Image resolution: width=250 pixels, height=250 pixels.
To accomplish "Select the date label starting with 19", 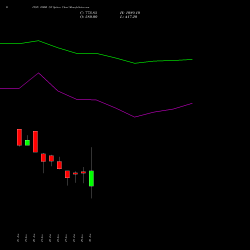I will coord(26,238).
